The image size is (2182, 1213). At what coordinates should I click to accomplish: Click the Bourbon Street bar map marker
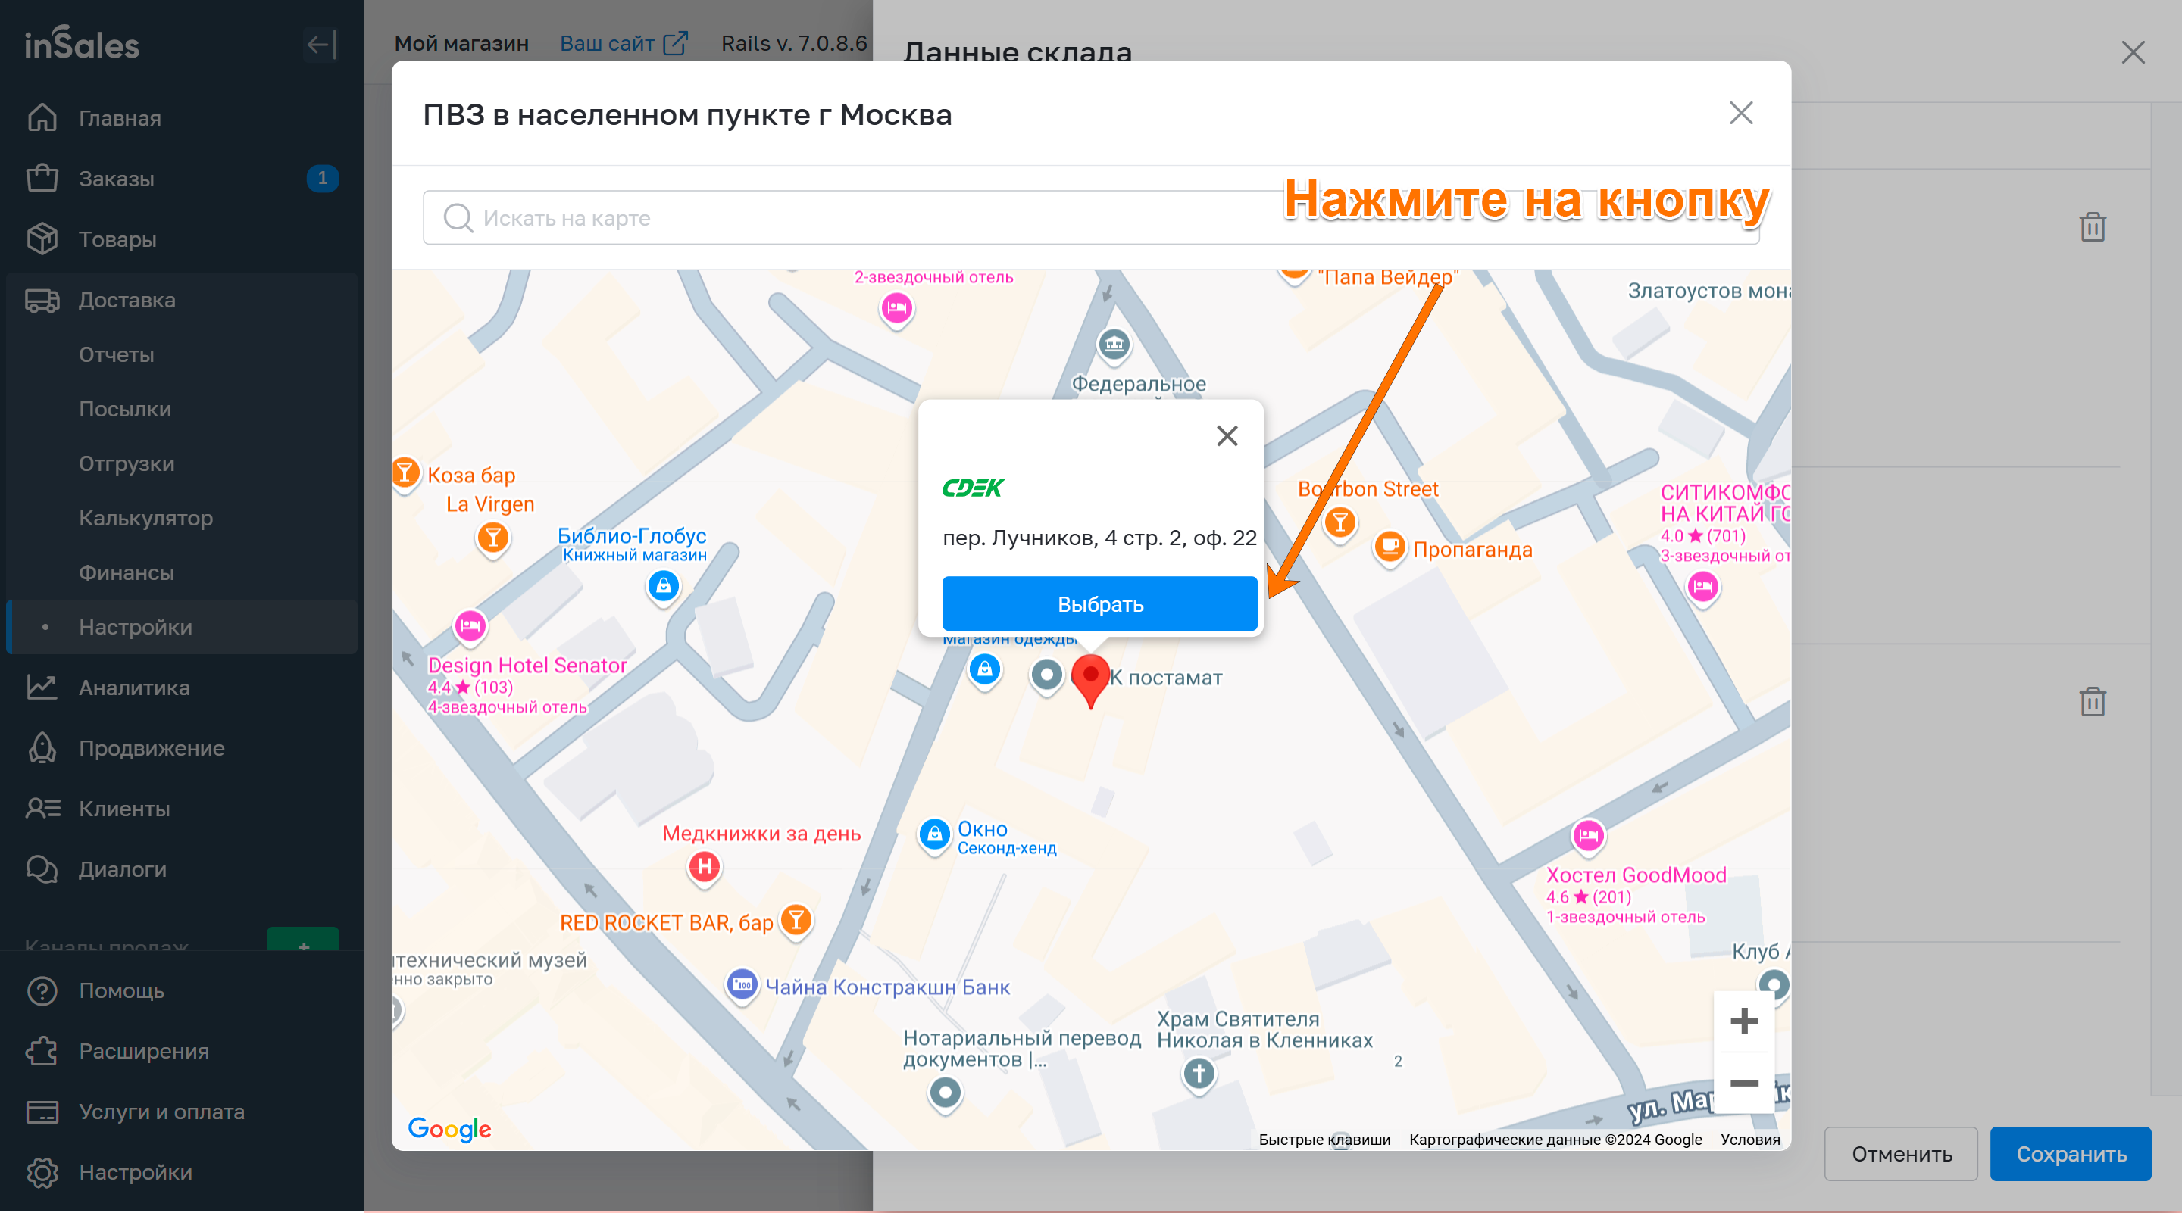tap(1340, 522)
